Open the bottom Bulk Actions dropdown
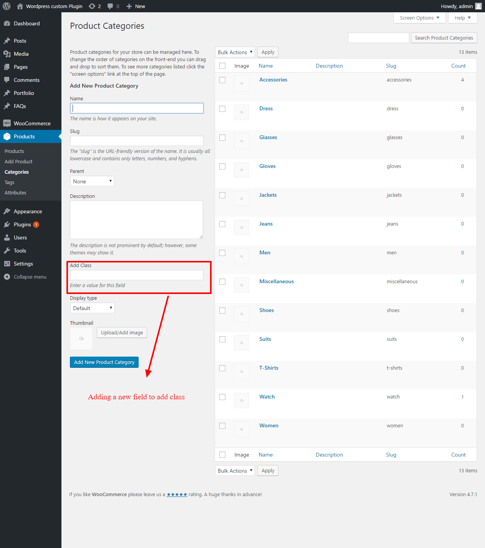The height and width of the screenshot is (548, 485). point(235,471)
